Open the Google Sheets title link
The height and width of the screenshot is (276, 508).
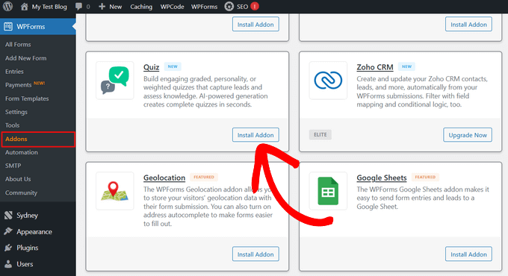pyautogui.click(x=382, y=178)
